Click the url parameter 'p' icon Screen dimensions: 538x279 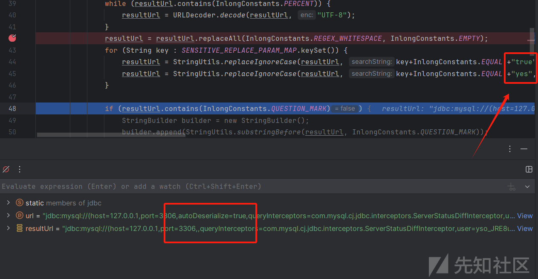pyautogui.click(x=19, y=216)
